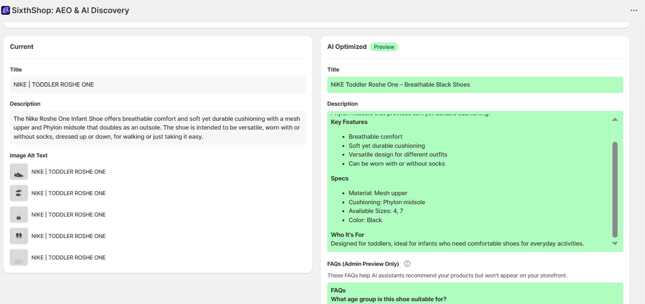Click the description scroll down arrow
This screenshot has height=304, width=645.
tap(615, 244)
